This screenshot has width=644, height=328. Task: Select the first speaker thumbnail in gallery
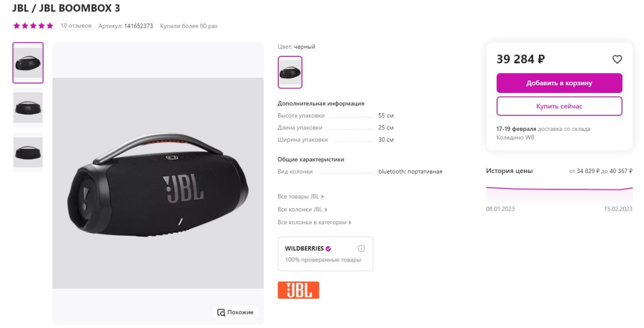(x=28, y=63)
